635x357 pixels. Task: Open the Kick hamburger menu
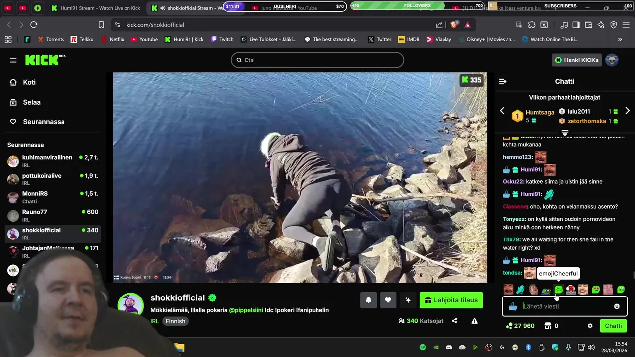click(x=13, y=60)
